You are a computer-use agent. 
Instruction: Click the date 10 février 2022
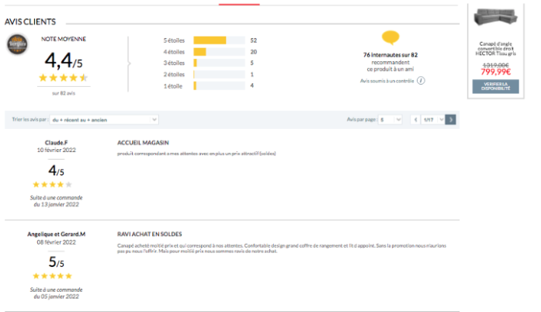tap(56, 150)
